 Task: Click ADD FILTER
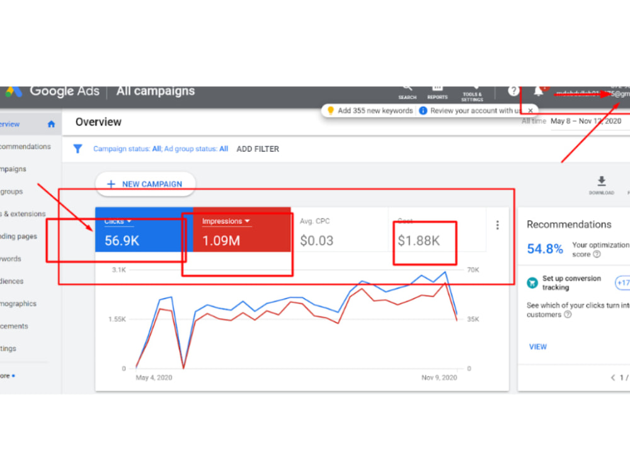258,149
